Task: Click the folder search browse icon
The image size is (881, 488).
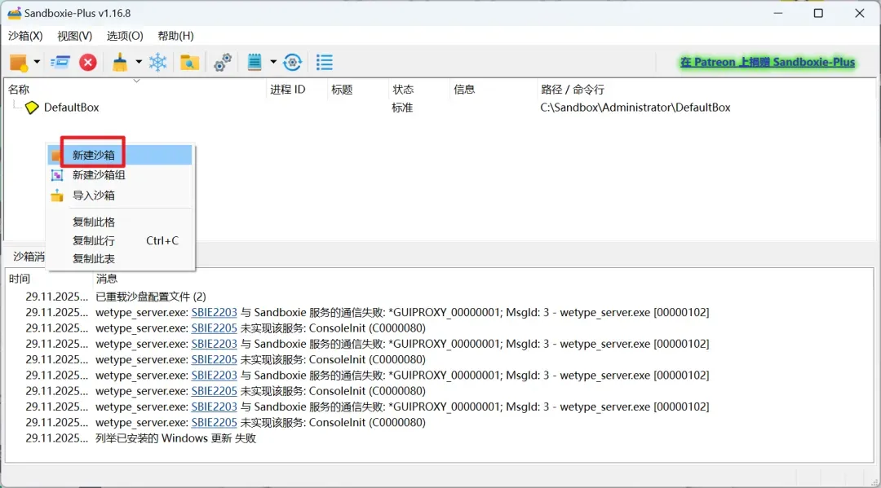Action: (189, 62)
